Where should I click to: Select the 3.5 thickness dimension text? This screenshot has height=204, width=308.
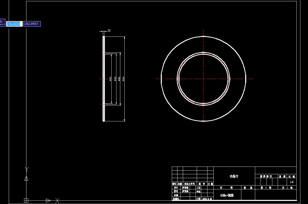click(x=109, y=30)
